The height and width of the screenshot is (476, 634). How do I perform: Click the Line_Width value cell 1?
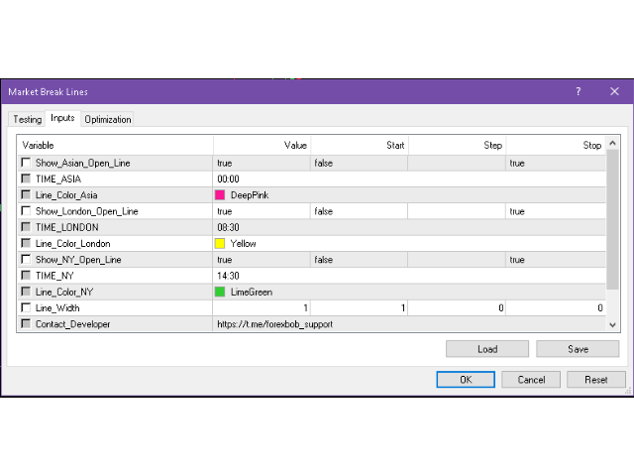tap(262, 308)
